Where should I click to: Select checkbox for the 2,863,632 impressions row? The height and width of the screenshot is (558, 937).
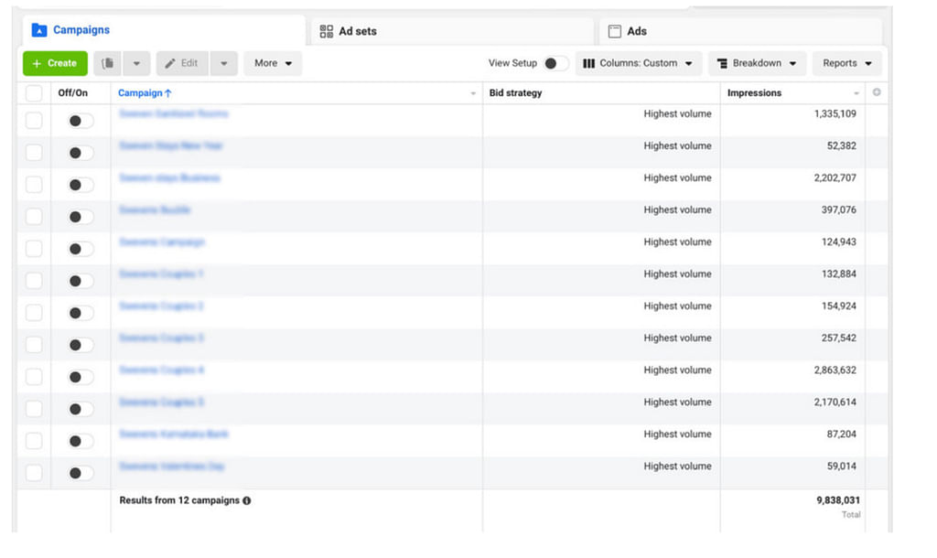click(34, 377)
